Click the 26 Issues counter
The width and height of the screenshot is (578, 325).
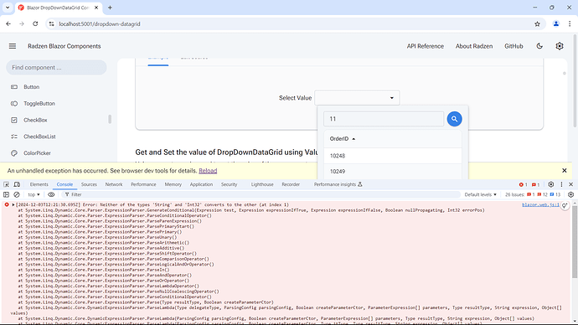(x=533, y=194)
